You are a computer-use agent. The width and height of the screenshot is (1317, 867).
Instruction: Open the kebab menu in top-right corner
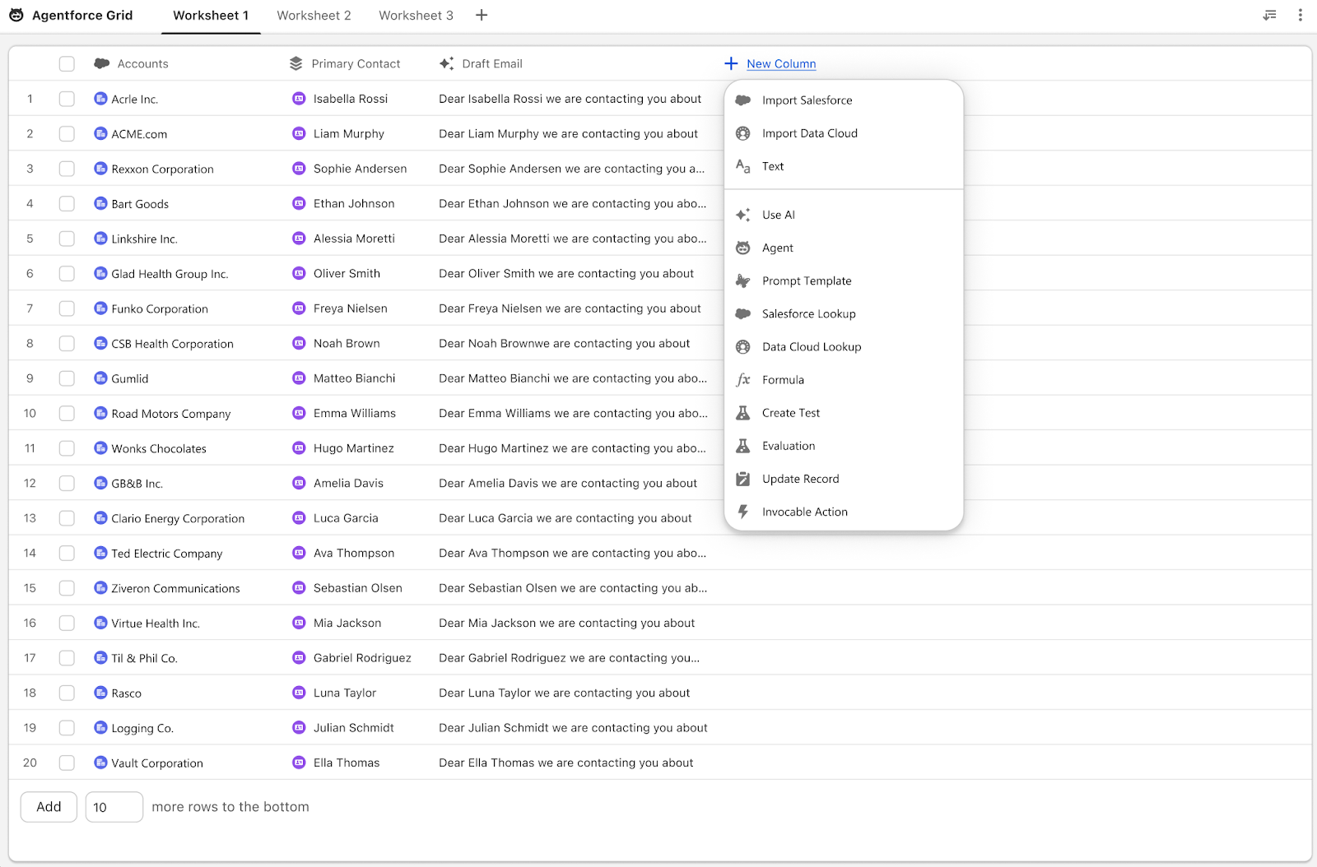click(1300, 16)
